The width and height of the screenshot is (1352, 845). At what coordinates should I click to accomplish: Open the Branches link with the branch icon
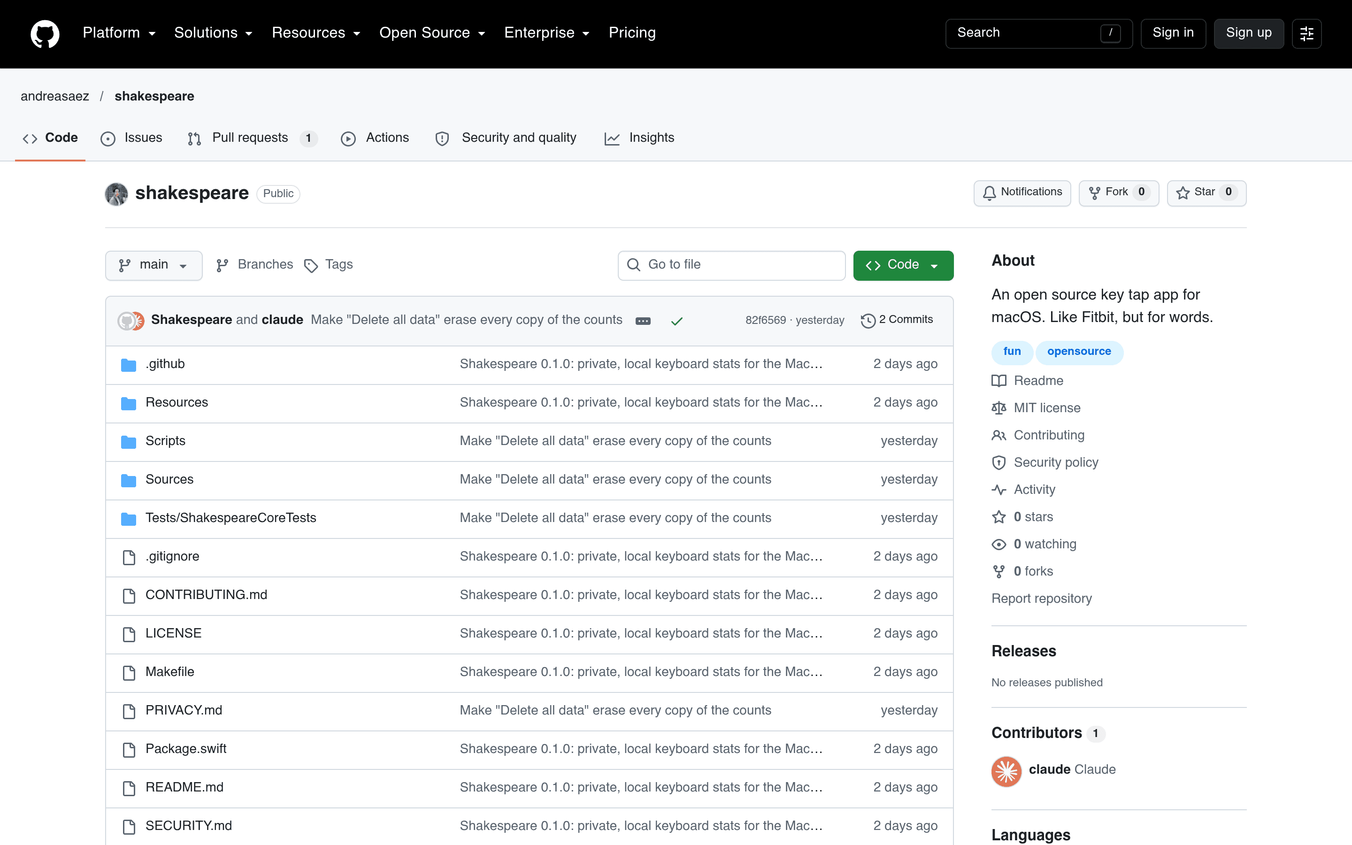255,265
